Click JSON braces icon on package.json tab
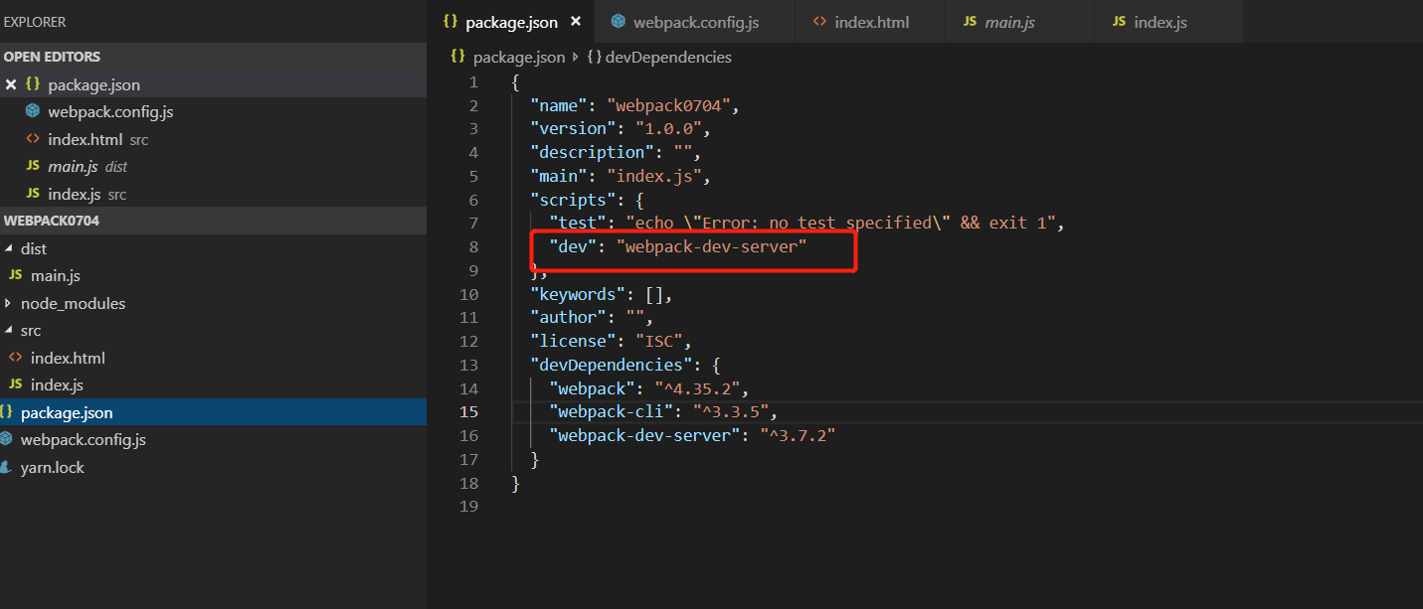 (x=449, y=22)
